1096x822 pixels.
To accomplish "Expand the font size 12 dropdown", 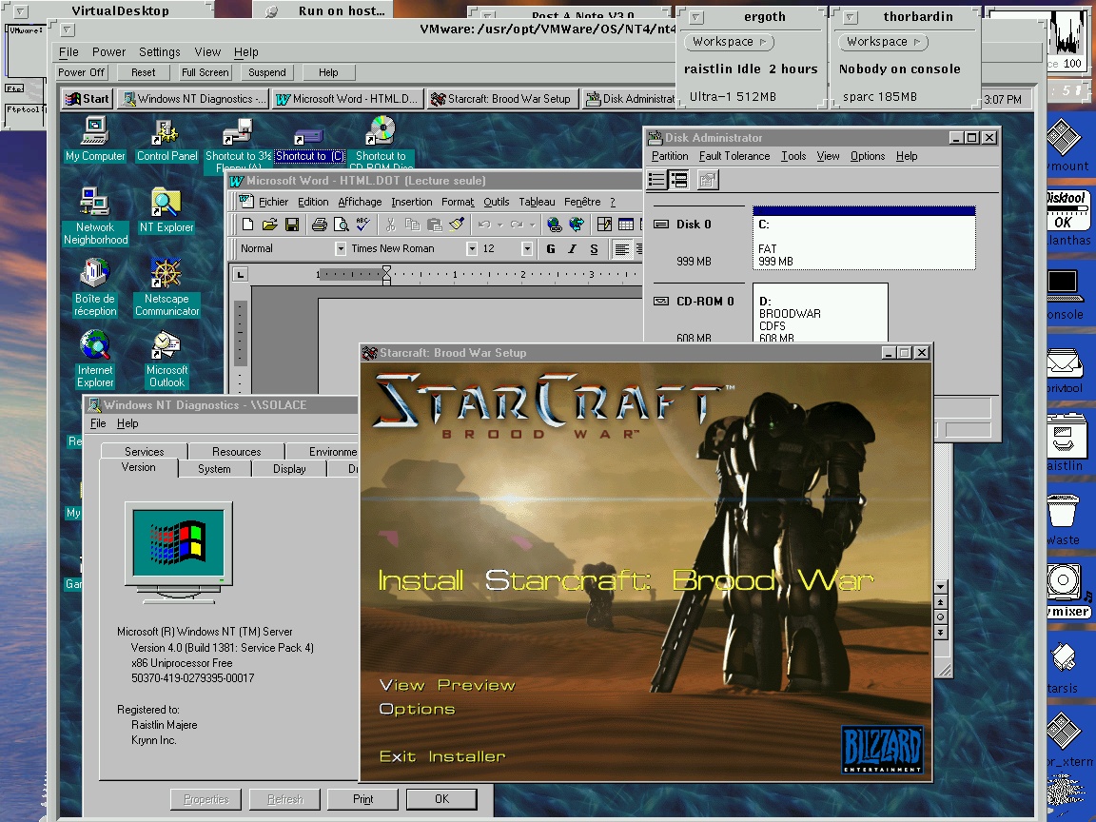I will point(527,249).
